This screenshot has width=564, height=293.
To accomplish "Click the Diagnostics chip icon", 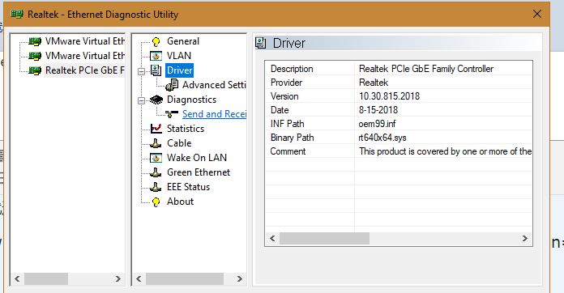I will click(156, 100).
